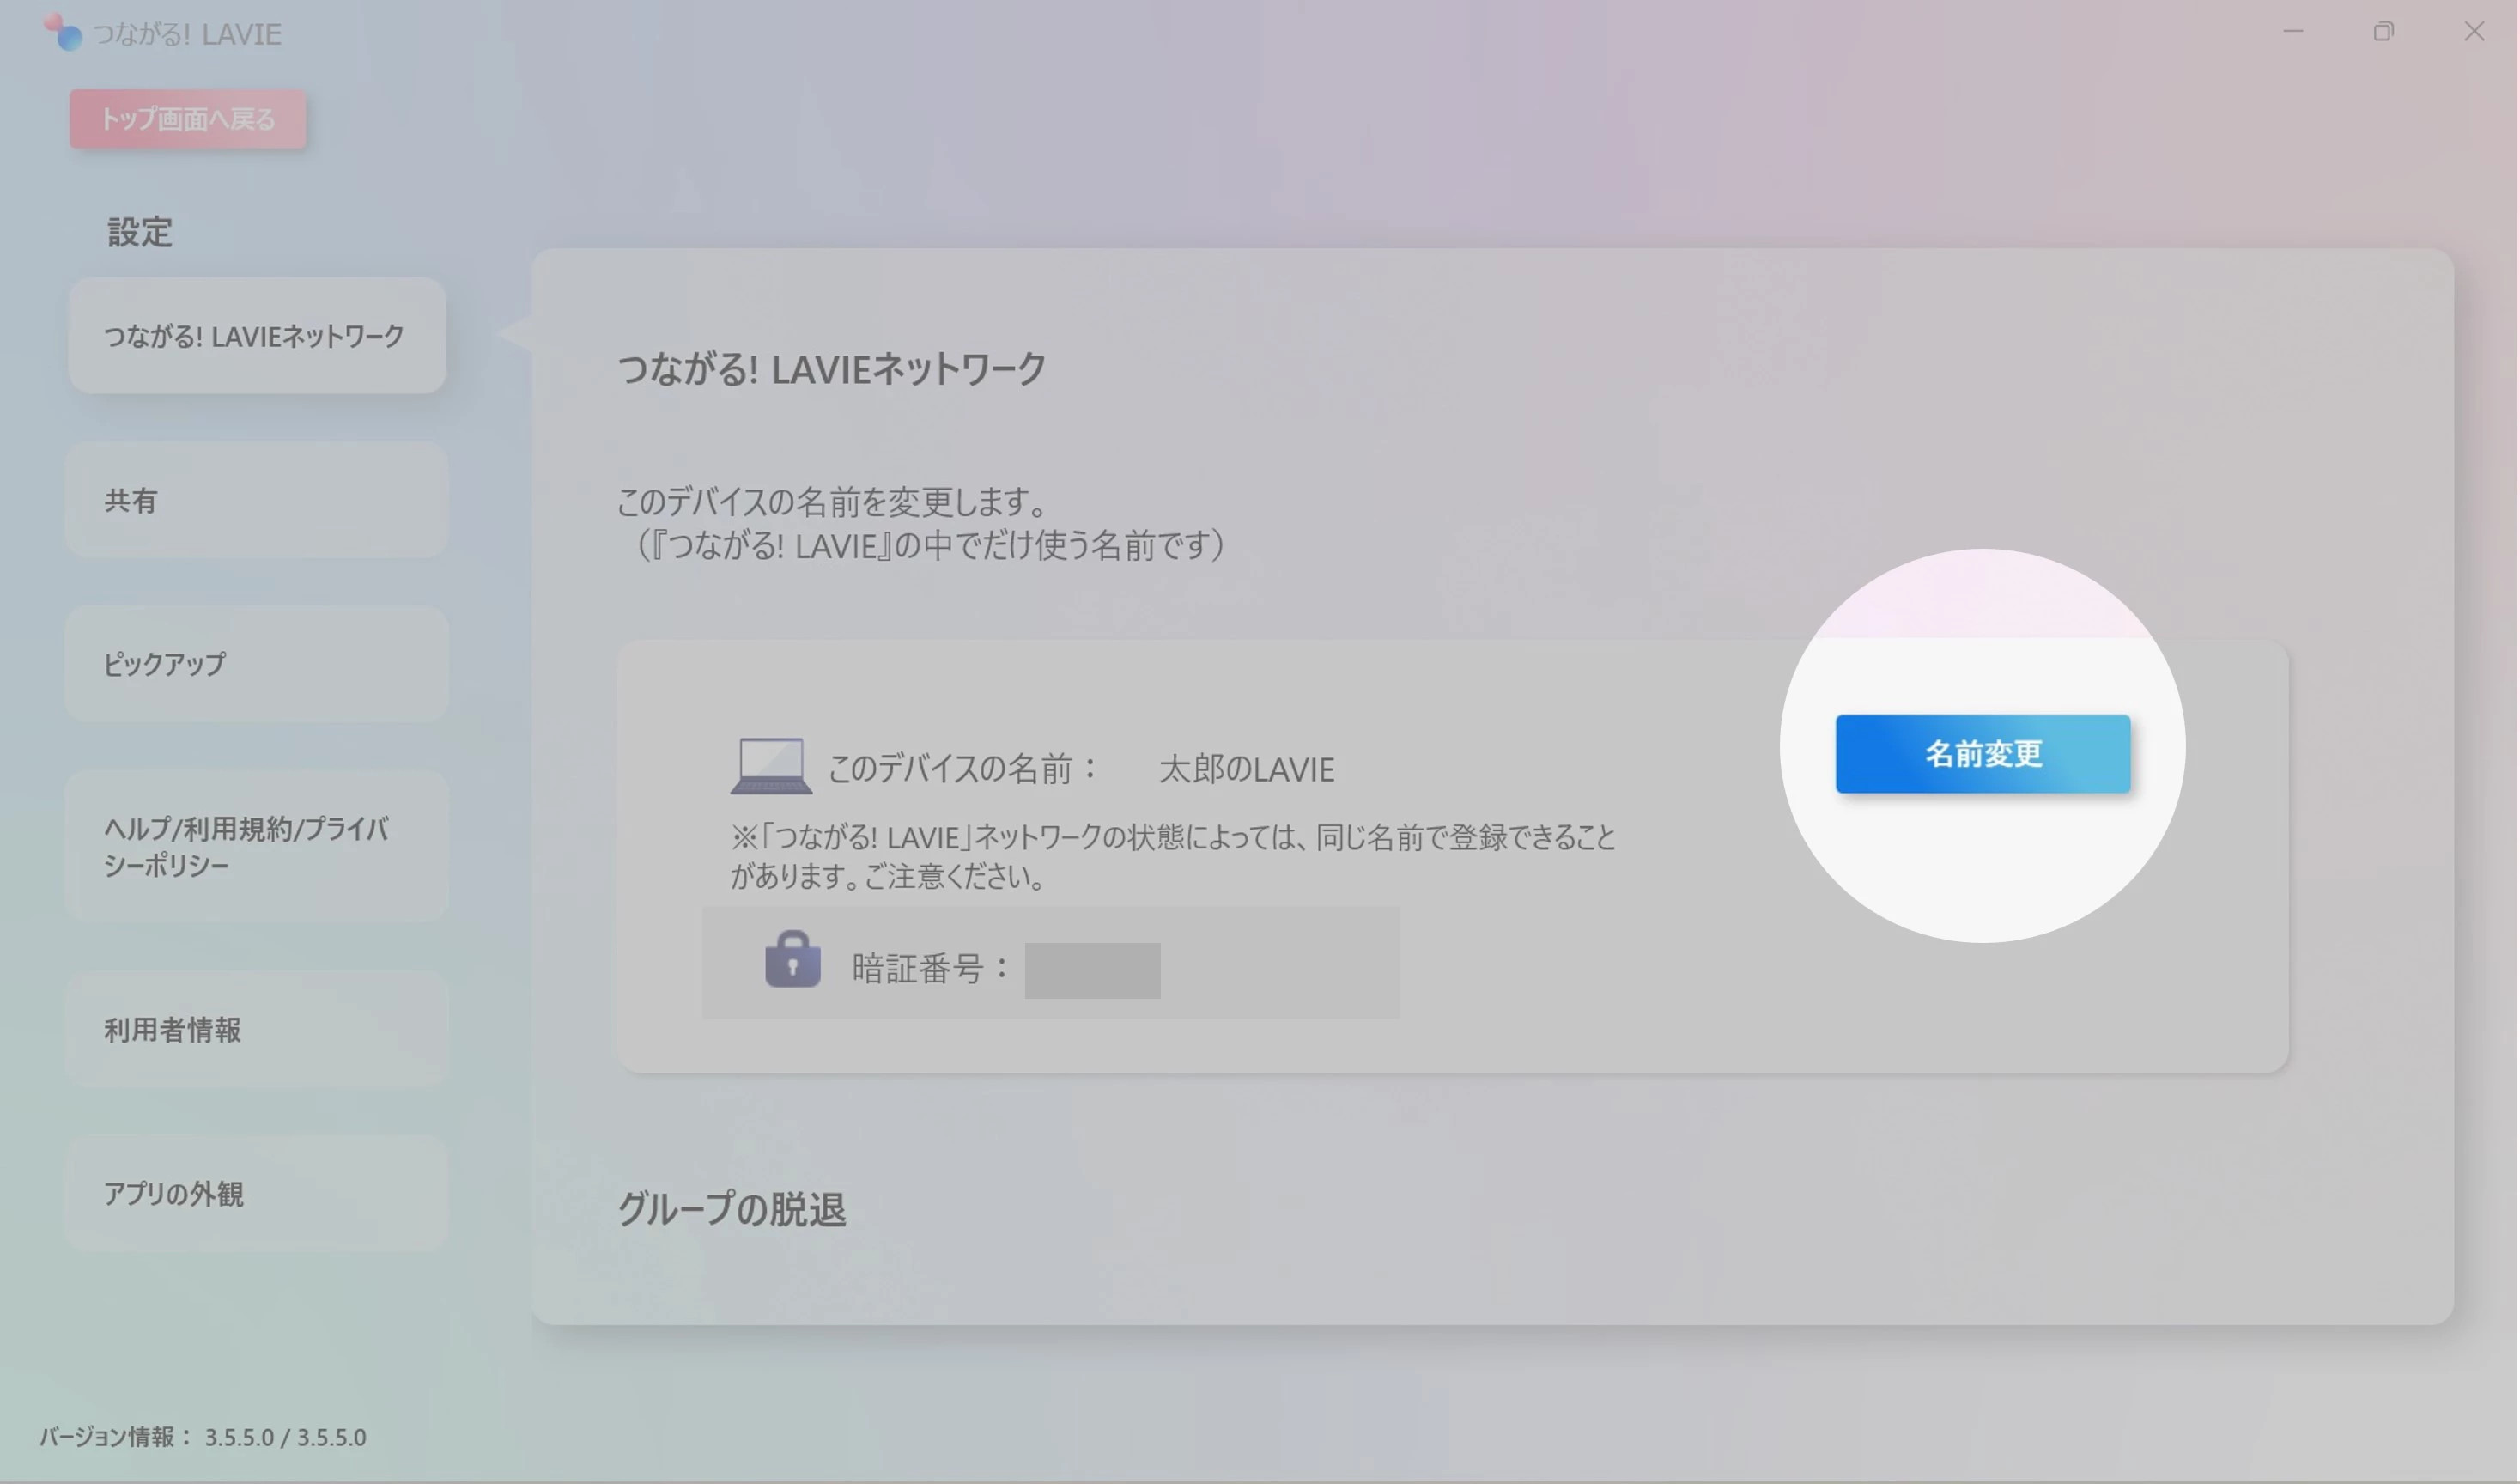Return to top via トップ画面へ戻る button
The height and width of the screenshot is (1484, 2520).
coord(188,119)
